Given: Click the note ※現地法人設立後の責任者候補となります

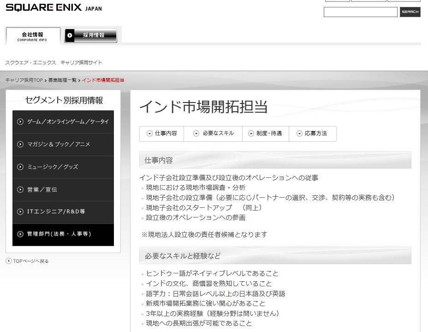Looking at the screenshot, I should (204, 235).
